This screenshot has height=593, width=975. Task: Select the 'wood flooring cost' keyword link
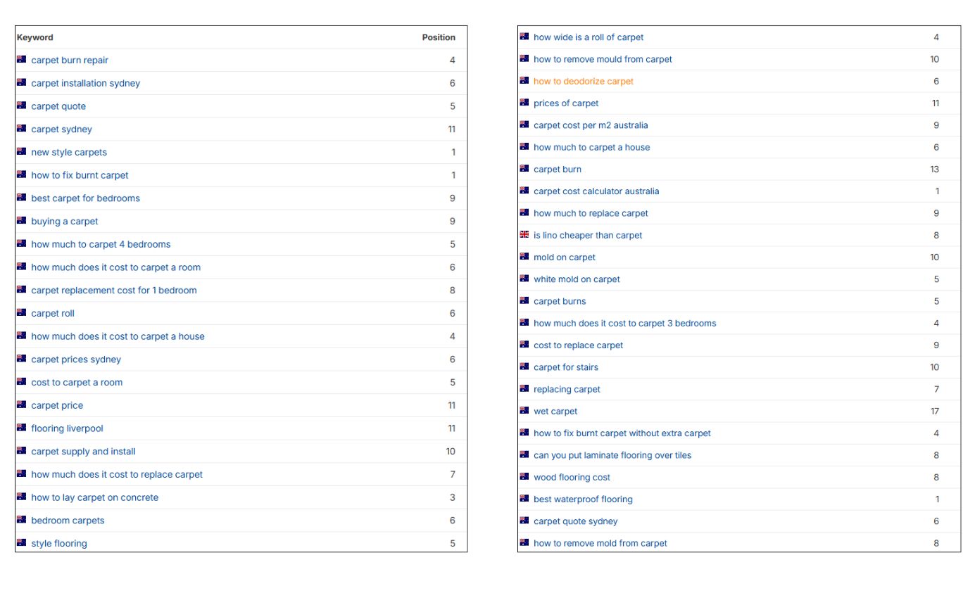(x=572, y=477)
